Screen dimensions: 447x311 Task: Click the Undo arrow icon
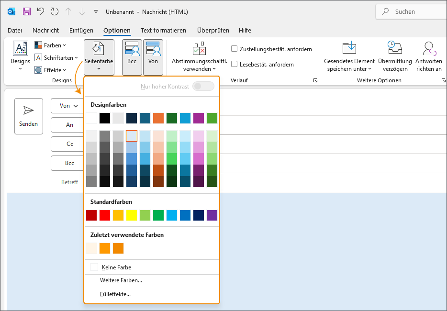41,11
